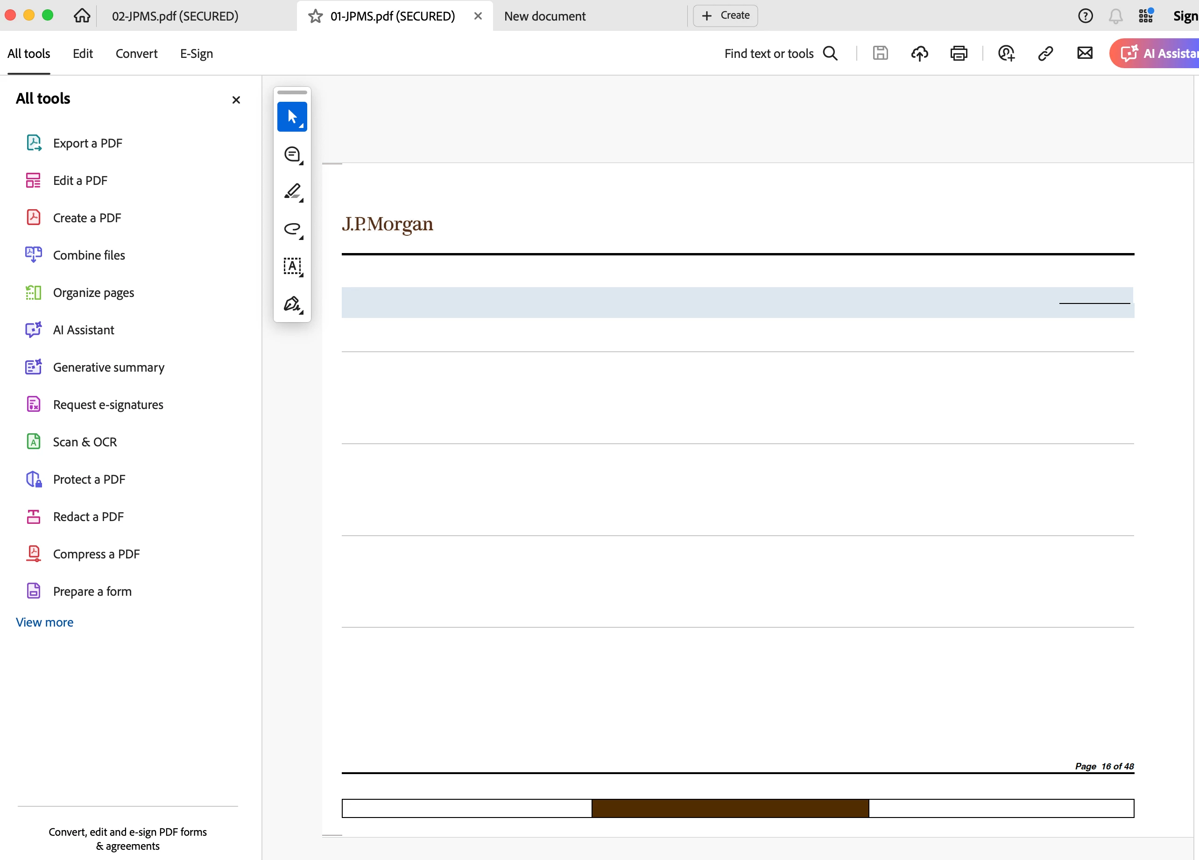Click the cloud upload icon
The width and height of the screenshot is (1199, 860).
click(919, 53)
